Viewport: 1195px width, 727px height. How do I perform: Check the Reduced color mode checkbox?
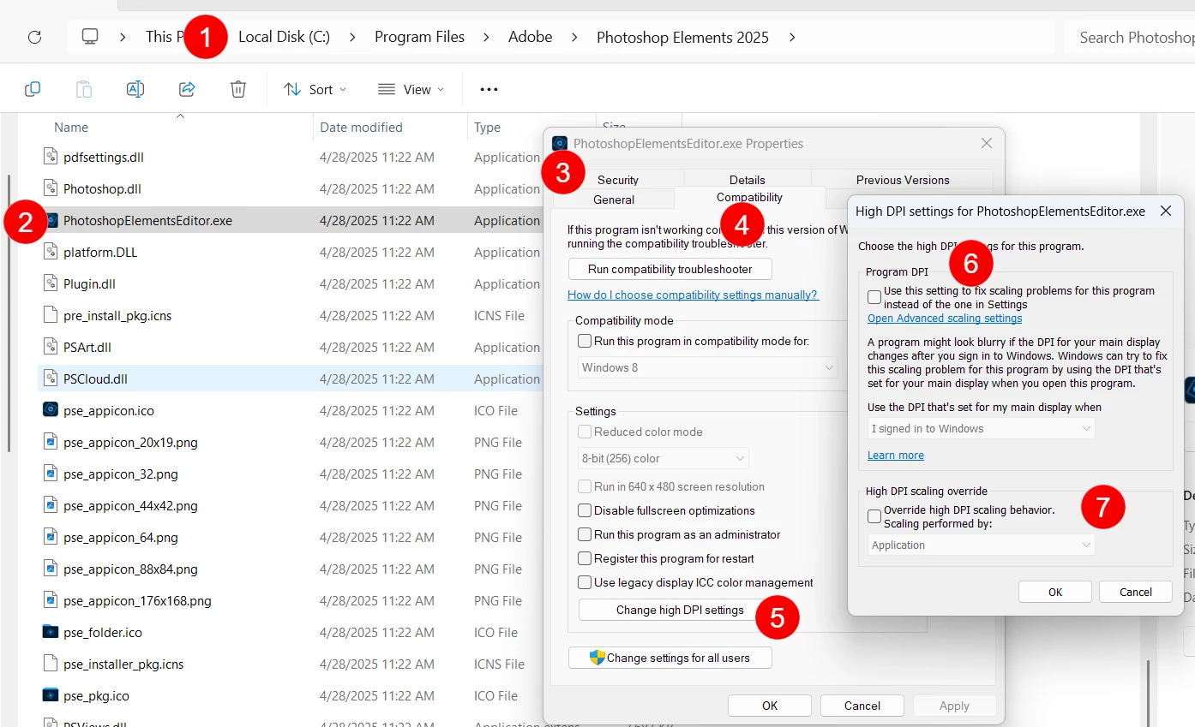pyautogui.click(x=585, y=432)
